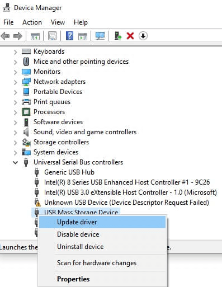
Task: Expand the System devices category
Action: (x=16, y=153)
